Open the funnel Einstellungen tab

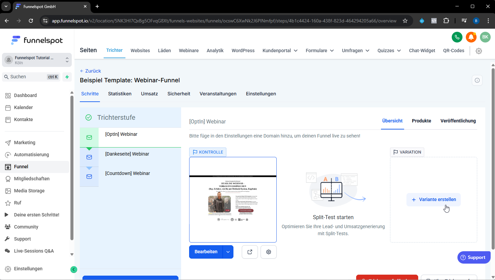coord(261,94)
